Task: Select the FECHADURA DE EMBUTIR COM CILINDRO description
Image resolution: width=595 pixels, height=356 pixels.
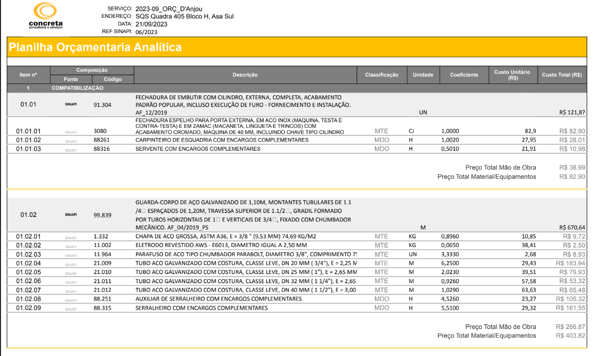Action: [x=243, y=105]
